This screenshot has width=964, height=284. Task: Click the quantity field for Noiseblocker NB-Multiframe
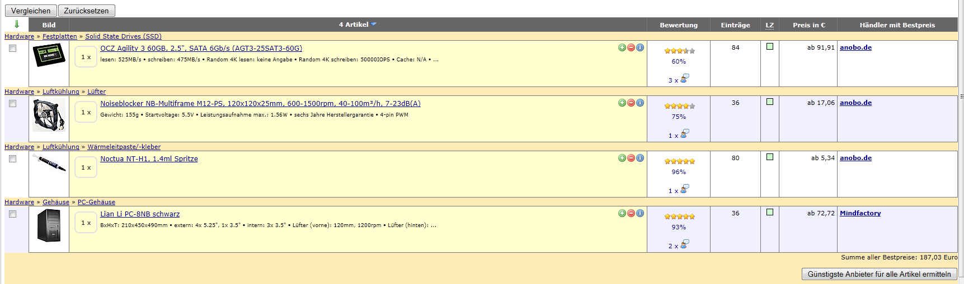(86, 112)
